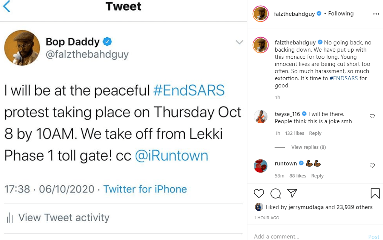383x240 pixels.
Task: Go back using the blue back arrow
Action: click(x=6, y=6)
